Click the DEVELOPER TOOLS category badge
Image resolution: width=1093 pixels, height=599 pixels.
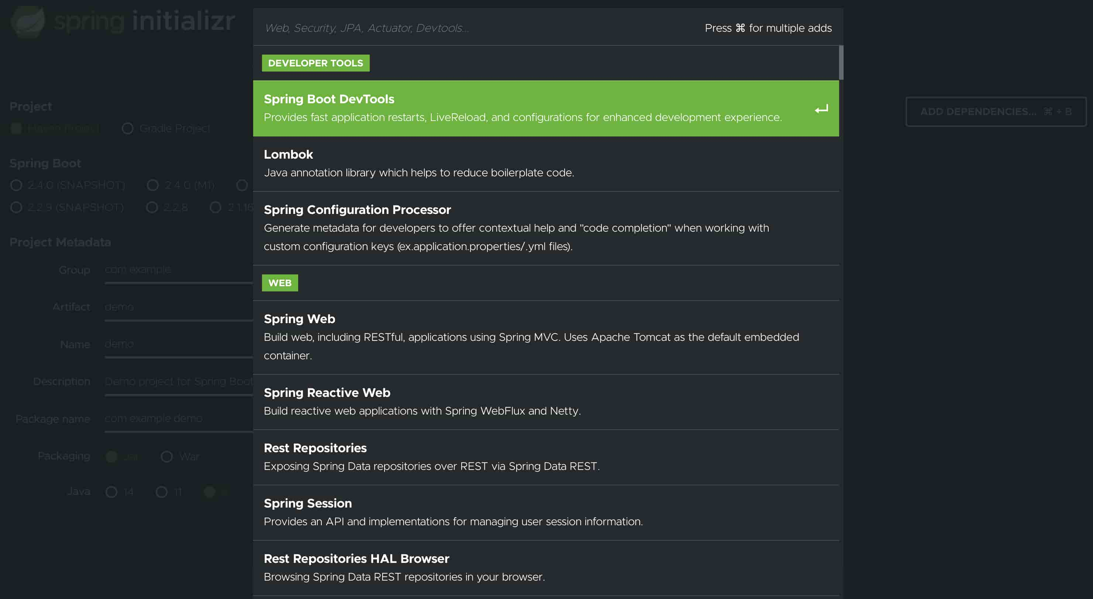(x=316, y=63)
